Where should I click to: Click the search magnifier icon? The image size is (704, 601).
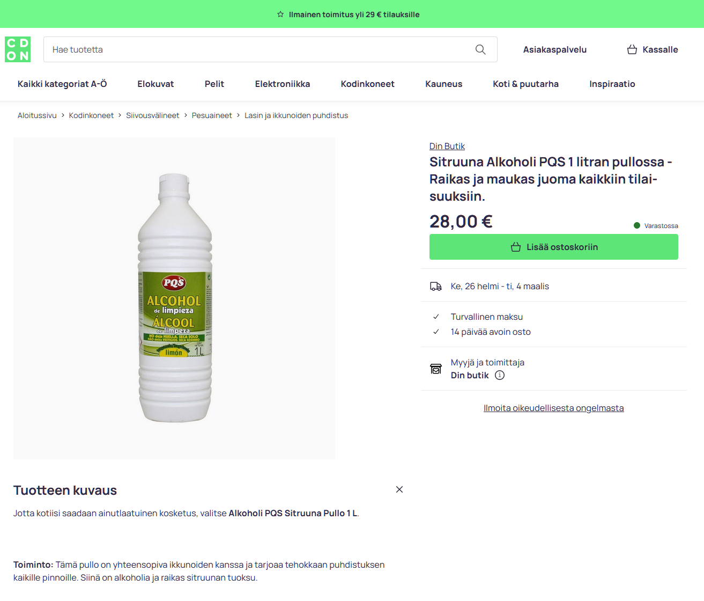coord(480,49)
